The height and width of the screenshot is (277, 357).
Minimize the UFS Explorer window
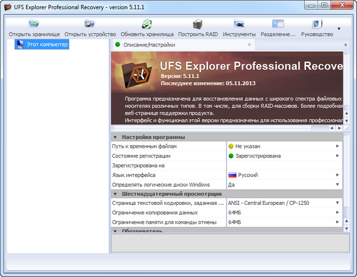(311, 5)
